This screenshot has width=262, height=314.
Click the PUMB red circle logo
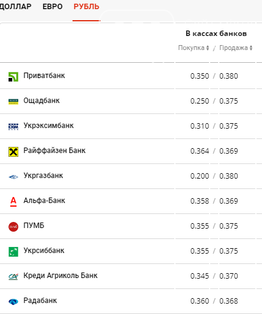[x=13, y=227]
